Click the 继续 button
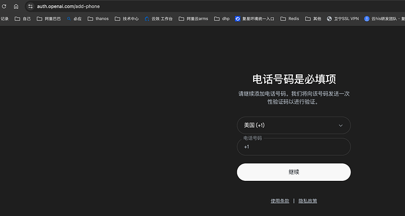The height and width of the screenshot is (216, 405). click(x=293, y=172)
